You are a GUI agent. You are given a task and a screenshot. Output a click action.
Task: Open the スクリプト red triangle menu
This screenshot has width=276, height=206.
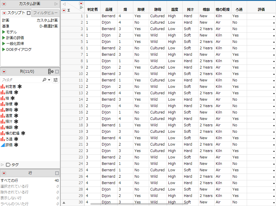point(4,13)
